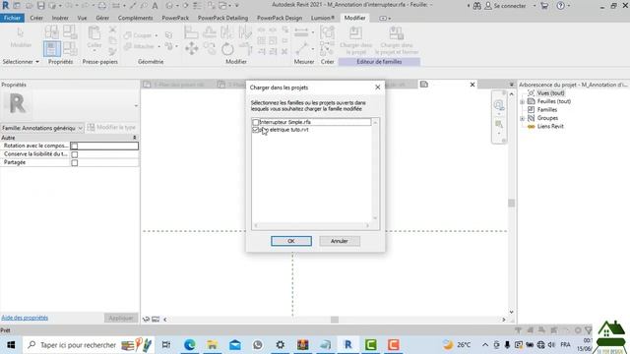
Task: Click 'Modifier le type' button
Action: coord(112,127)
